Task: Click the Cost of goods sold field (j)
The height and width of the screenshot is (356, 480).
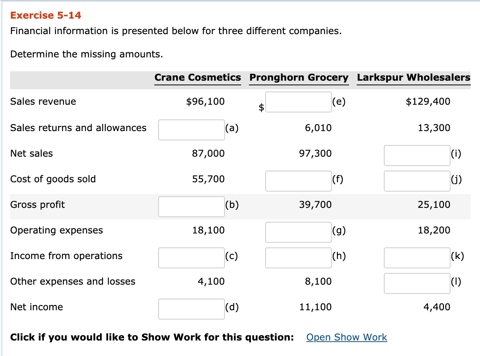Action: pyautogui.click(x=417, y=181)
